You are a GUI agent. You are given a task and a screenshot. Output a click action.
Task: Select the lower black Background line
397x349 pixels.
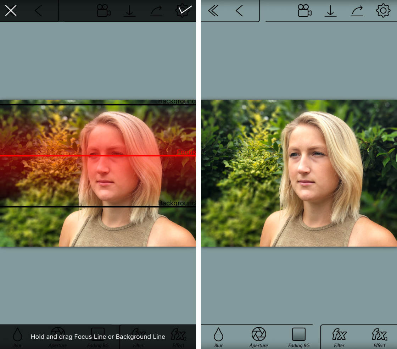98,207
